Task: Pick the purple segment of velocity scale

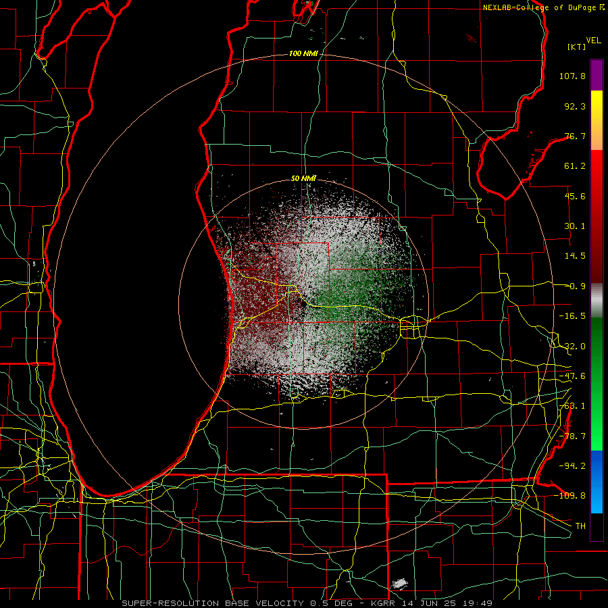Action: 597,75
